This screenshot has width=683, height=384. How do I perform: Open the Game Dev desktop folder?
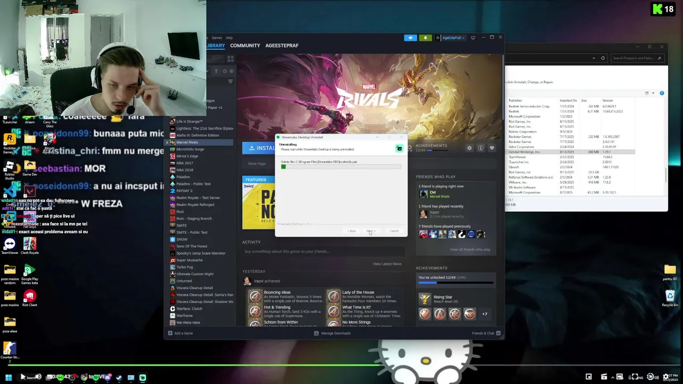pyautogui.click(x=30, y=168)
